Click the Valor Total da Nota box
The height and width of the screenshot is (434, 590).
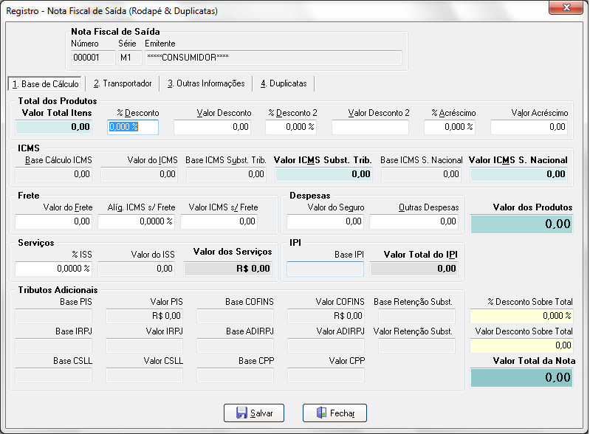point(522,378)
